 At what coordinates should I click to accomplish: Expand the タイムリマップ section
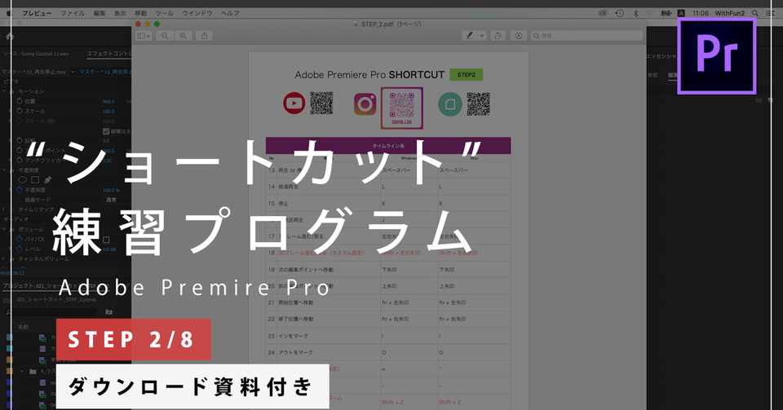click(5, 210)
